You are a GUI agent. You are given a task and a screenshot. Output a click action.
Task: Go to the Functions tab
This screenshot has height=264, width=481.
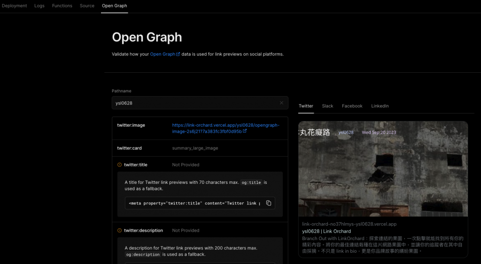pos(62,6)
